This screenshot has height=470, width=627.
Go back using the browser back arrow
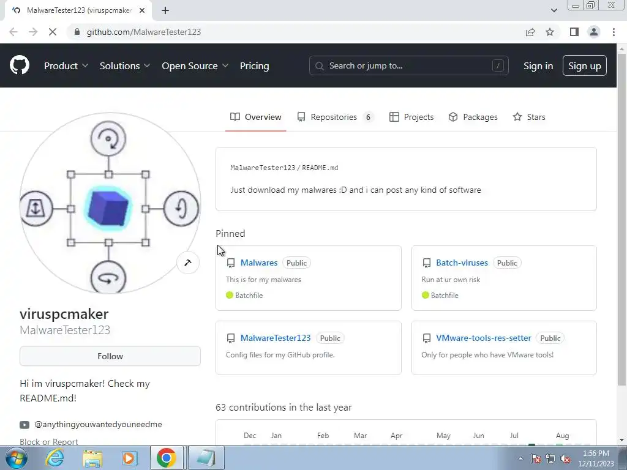tap(13, 32)
